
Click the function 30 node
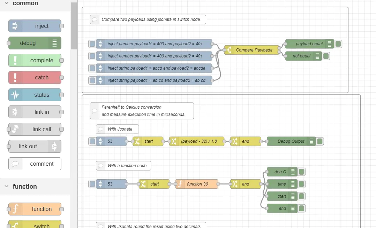pos(197,184)
